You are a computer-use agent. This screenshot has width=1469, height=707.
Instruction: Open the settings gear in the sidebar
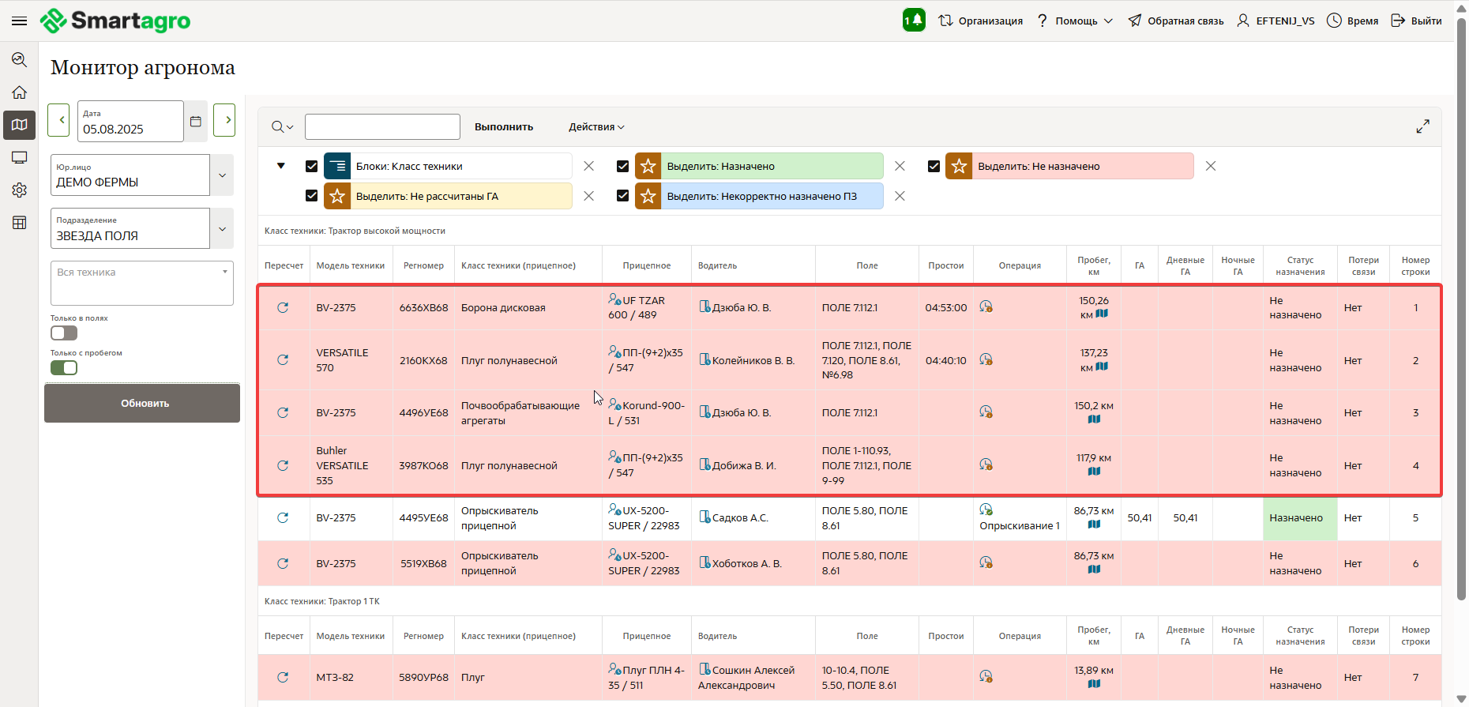click(20, 190)
